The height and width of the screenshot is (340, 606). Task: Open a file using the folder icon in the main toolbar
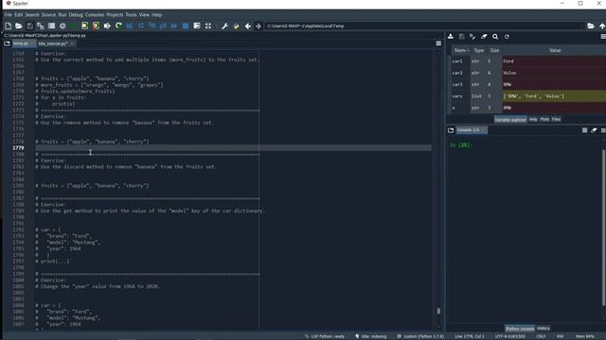click(19, 25)
